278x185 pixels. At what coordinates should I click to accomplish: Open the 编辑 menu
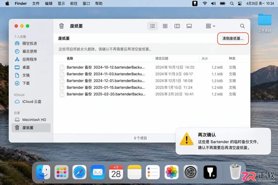(x=49, y=3)
